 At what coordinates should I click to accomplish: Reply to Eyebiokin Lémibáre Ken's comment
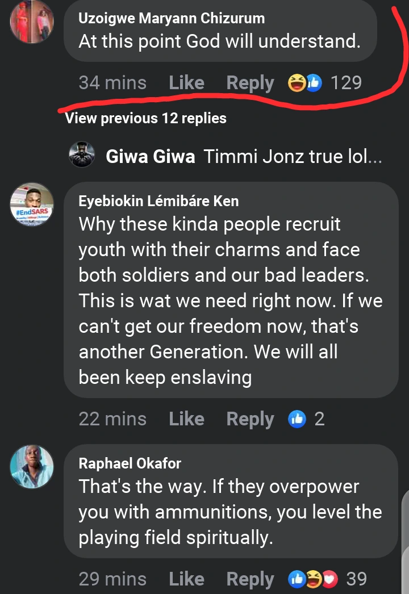click(250, 419)
